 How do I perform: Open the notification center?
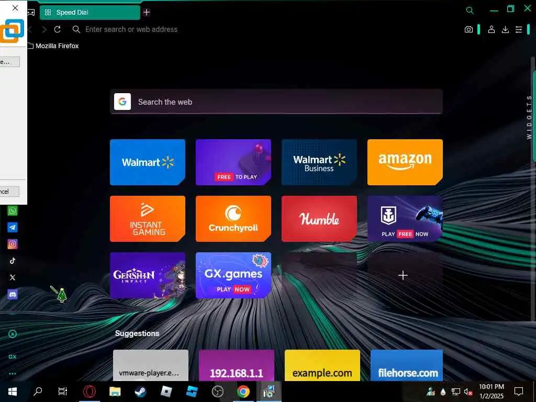tap(519, 392)
